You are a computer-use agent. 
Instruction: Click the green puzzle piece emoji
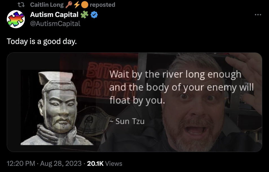coord(84,15)
